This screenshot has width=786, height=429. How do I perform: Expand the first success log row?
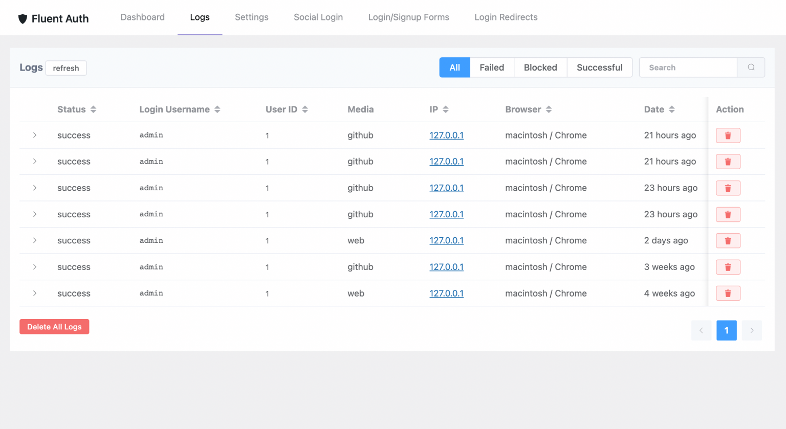pos(35,135)
